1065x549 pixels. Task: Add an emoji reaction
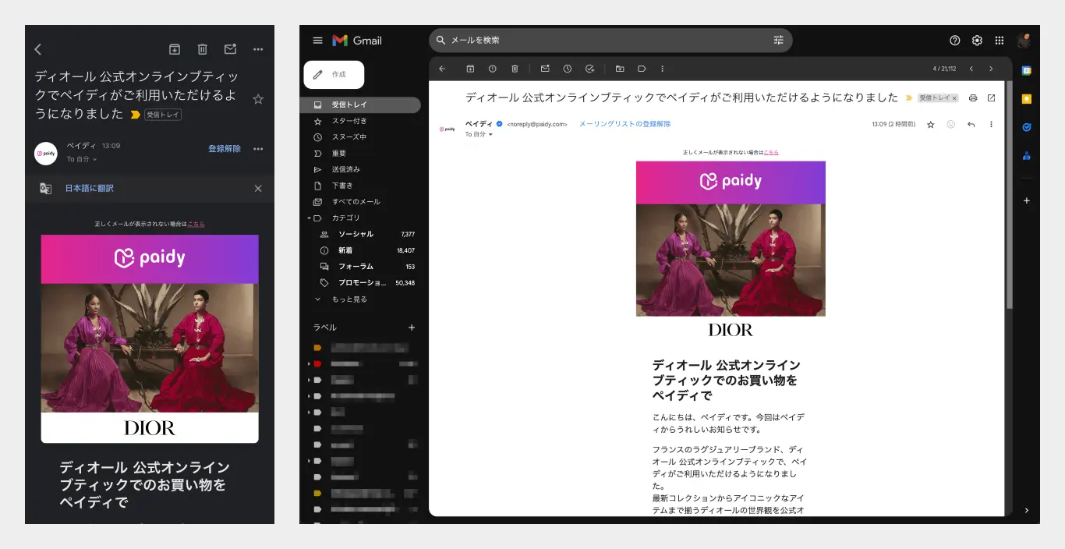950,124
